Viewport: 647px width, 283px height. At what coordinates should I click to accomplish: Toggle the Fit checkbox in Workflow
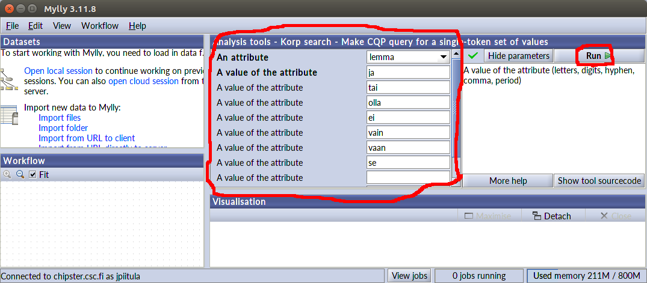click(x=33, y=175)
